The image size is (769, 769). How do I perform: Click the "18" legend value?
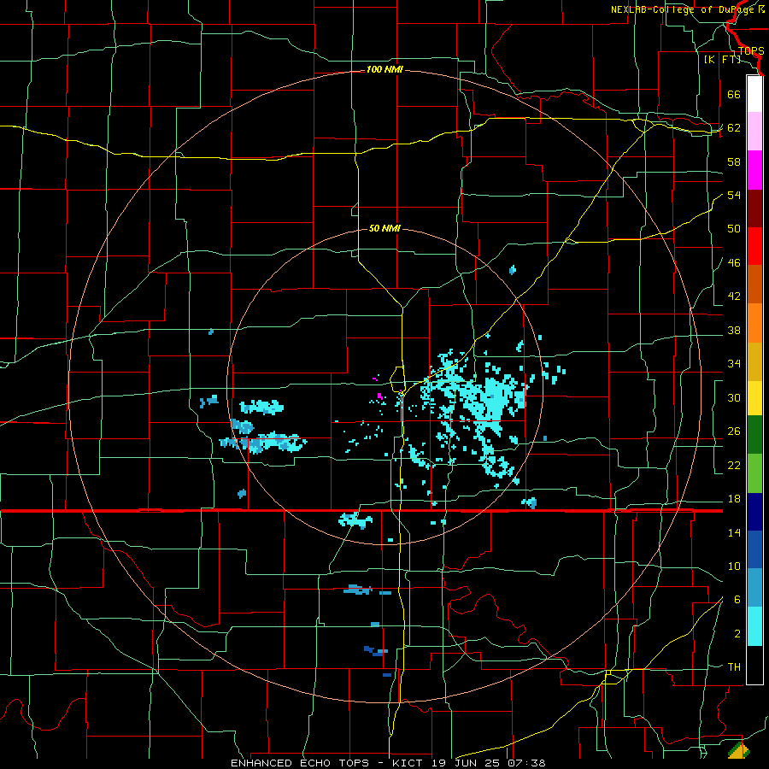pos(734,499)
